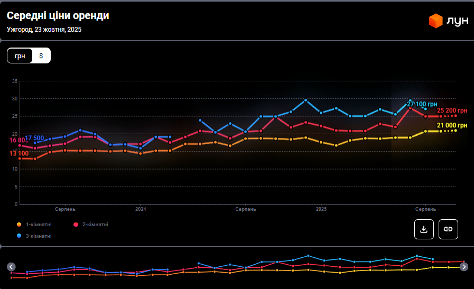Click the orange ЛУН cube logo
The height and width of the screenshot is (289, 474).
tap(435, 21)
